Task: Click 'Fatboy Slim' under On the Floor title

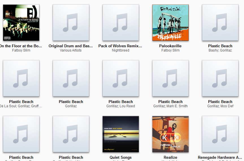Action: coord(21,50)
